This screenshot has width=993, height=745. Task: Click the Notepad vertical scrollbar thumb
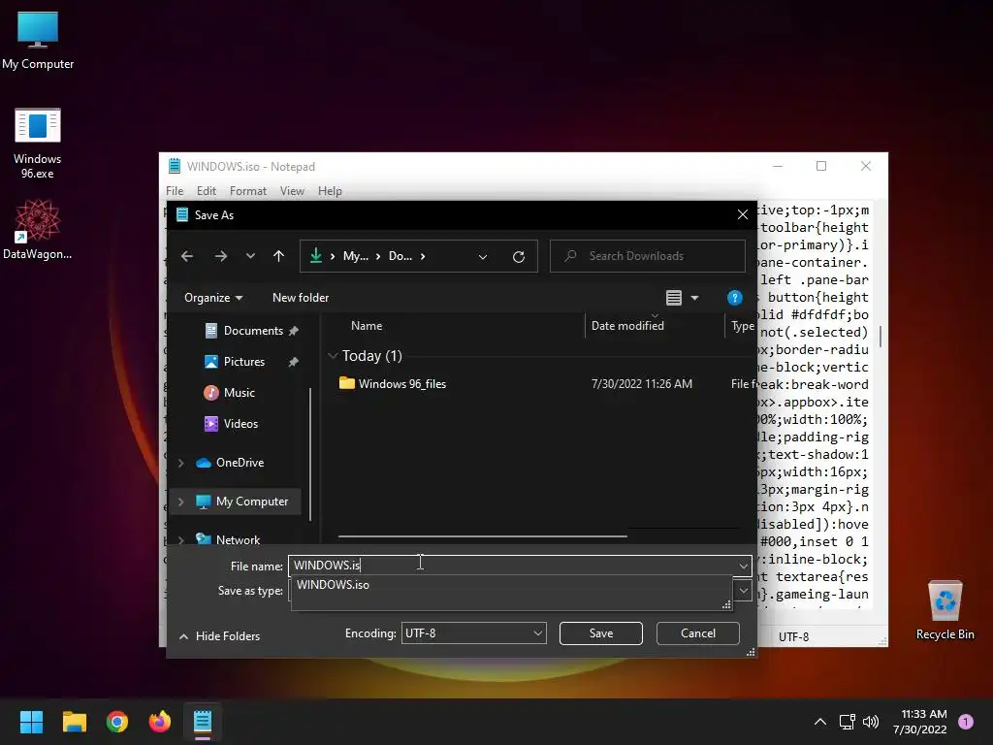coord(881,336)
